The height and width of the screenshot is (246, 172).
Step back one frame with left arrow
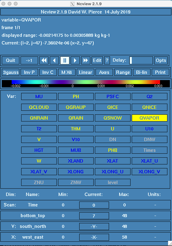(x=54, y=60)
